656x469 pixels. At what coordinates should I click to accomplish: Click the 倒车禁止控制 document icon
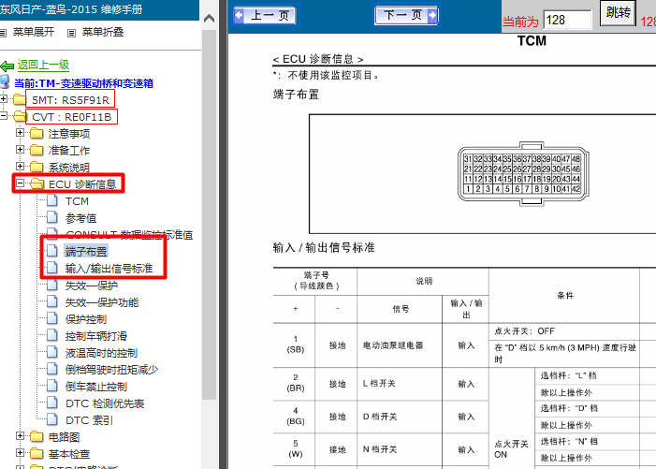(x=52, y=386)
